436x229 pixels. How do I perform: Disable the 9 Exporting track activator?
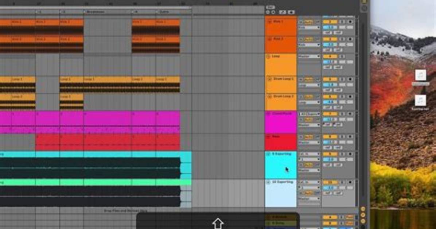[x=330, y=154]
